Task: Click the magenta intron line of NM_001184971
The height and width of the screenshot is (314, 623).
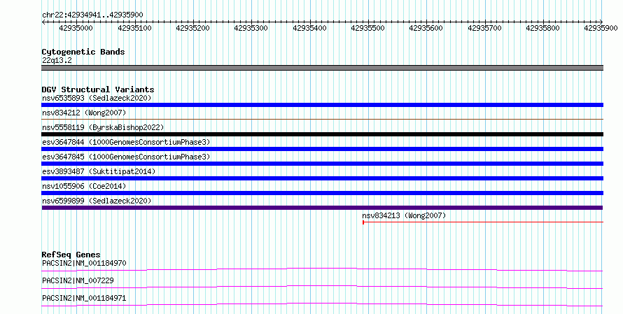Action: [322, 304]
